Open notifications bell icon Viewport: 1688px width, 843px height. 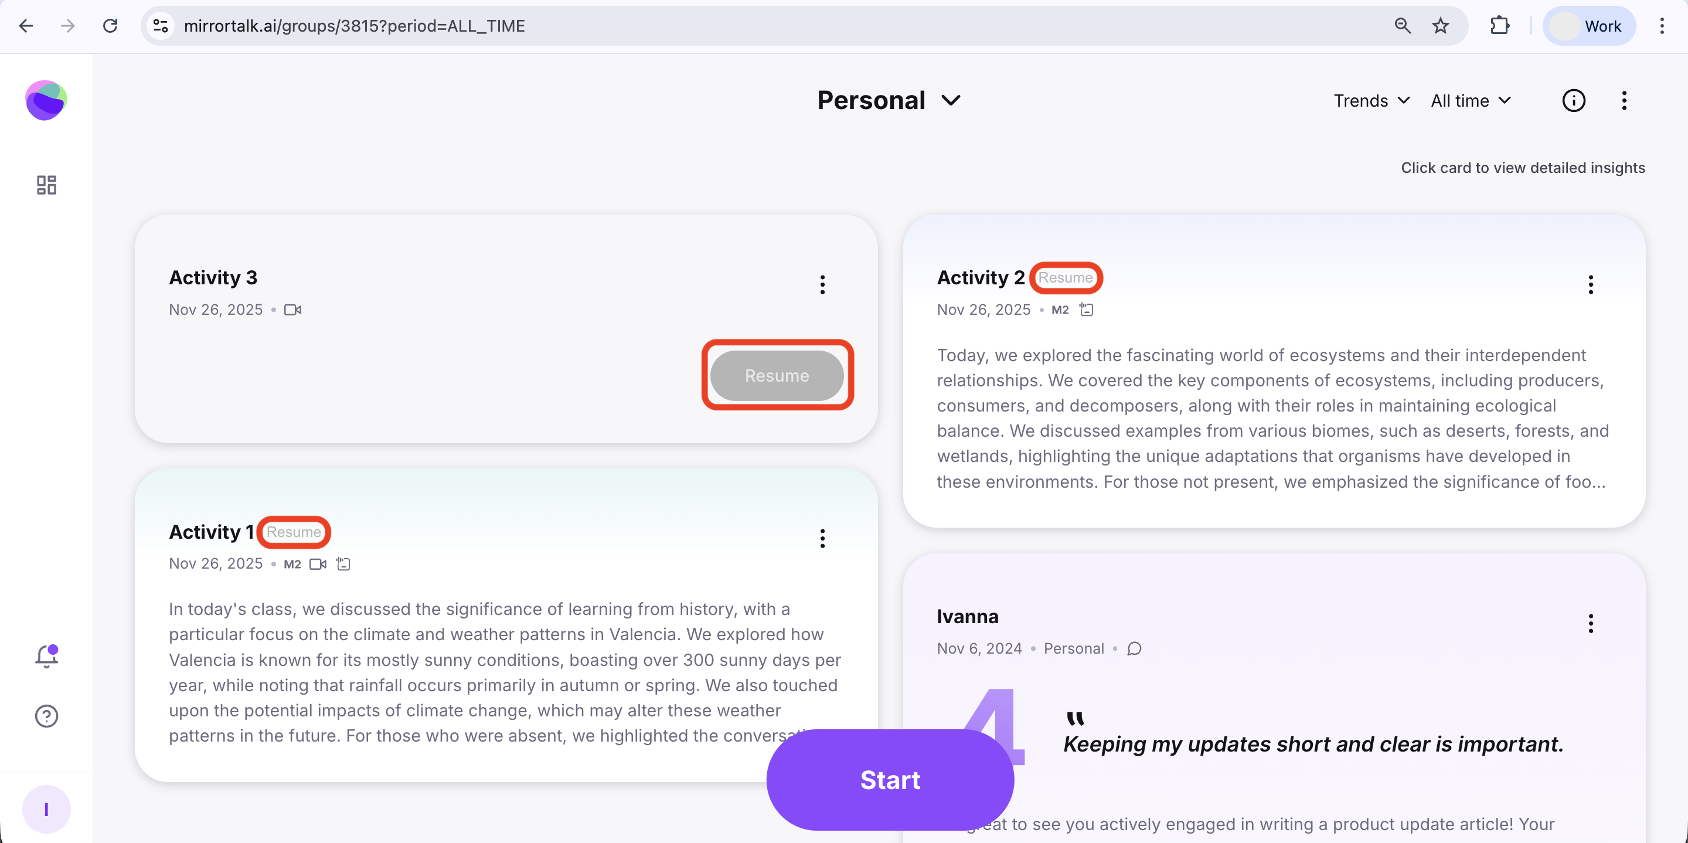46,655
